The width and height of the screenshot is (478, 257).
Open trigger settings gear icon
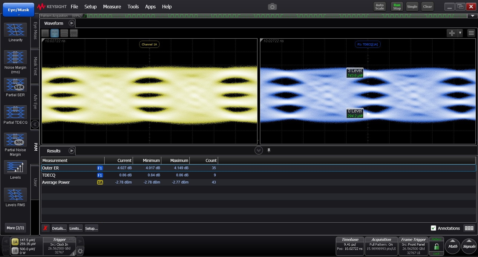click(80, 251)
